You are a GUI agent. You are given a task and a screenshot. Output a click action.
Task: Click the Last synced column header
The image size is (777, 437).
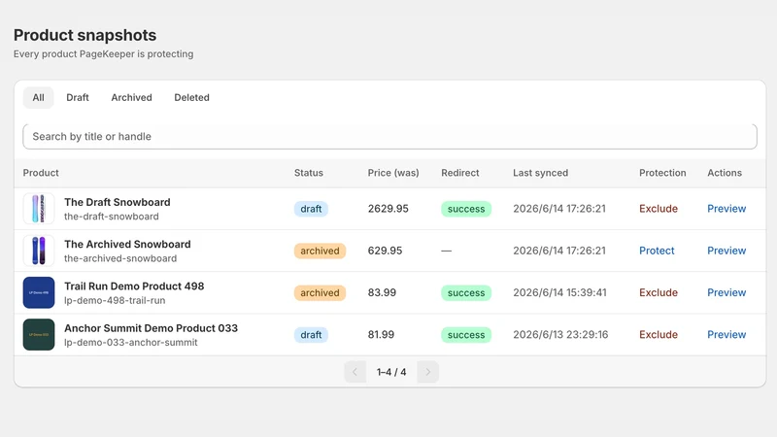click(540, 173)
